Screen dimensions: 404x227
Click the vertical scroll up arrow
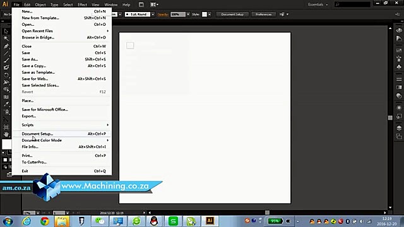pos(390,28)
